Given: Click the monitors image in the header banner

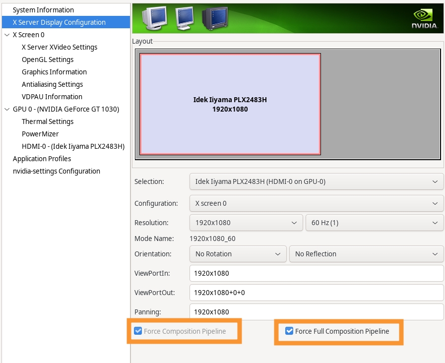Looking at the screenshot, I should pyautogui.click(x=184, y=18).
